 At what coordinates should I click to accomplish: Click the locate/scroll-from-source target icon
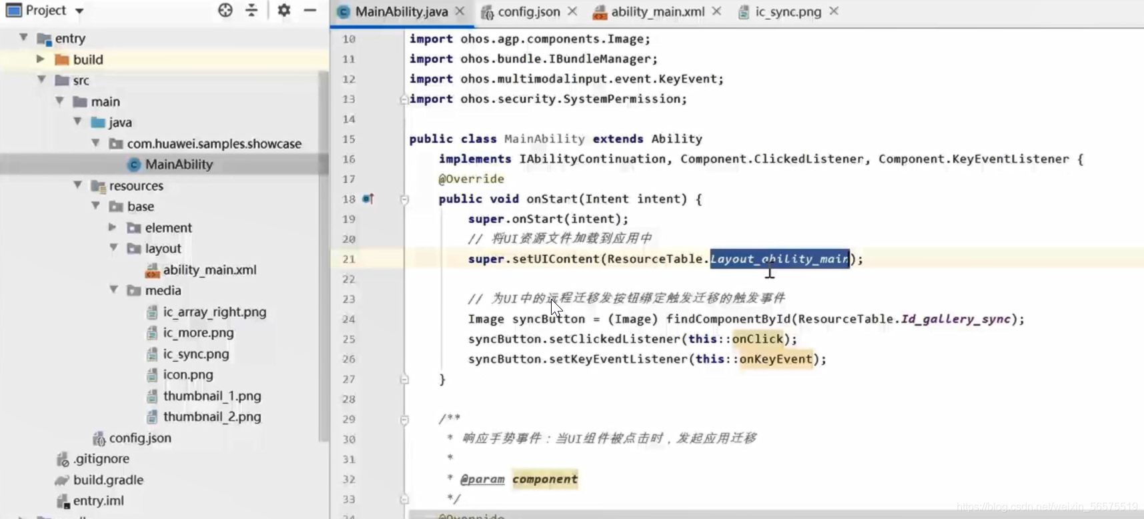pos(225,10)
